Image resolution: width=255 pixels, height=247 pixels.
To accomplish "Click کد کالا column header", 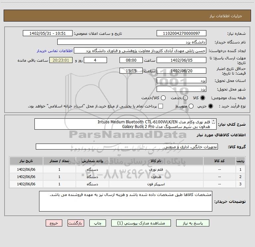I will [x=219, y=161].
